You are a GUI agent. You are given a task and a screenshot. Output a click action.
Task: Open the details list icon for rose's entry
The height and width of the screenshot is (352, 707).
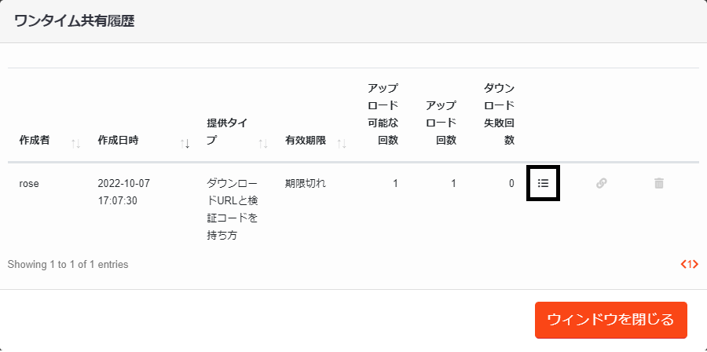(544, 183)
